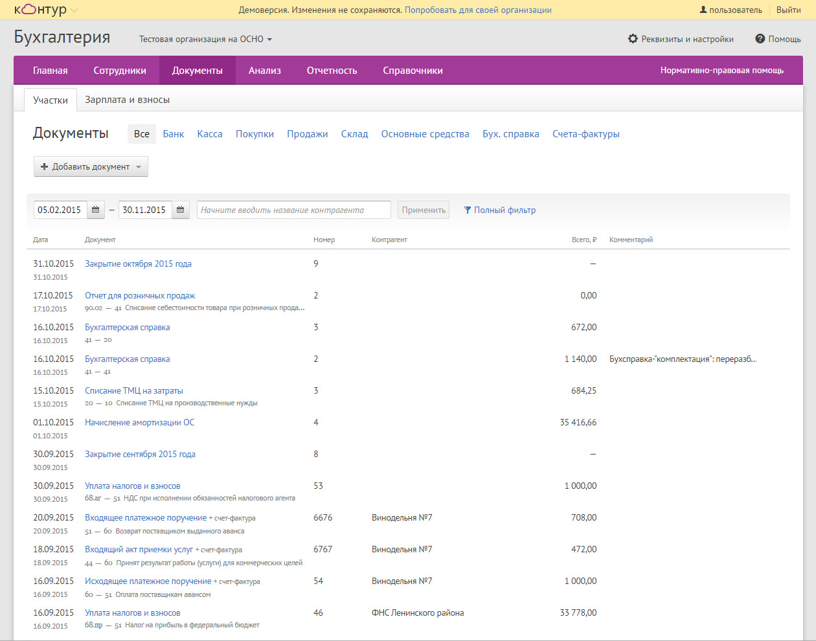This screenshot has width=816, height=641.
Task: Click the user profile icon at top
Action: (703, 10)
